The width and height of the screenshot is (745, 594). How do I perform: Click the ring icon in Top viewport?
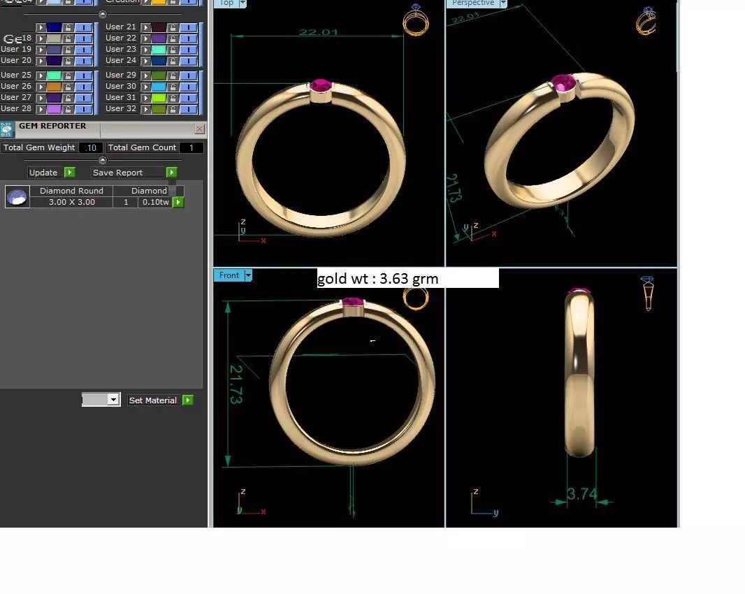(416, 20)
